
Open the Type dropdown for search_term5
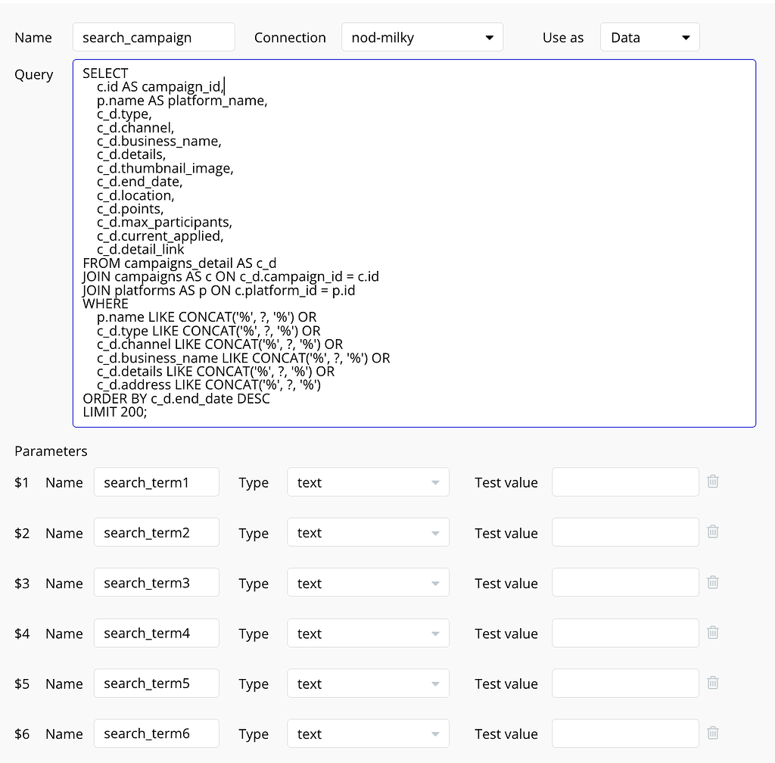[368, 683]
